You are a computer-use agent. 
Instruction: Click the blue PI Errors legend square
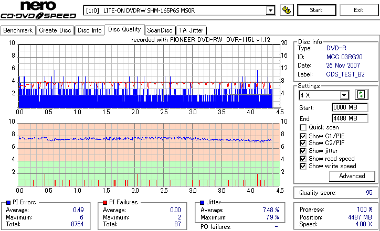click(8, 203)
